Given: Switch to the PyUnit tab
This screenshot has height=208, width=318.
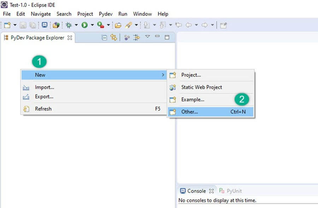Looking at the screenshot, I should coord(234,191).
